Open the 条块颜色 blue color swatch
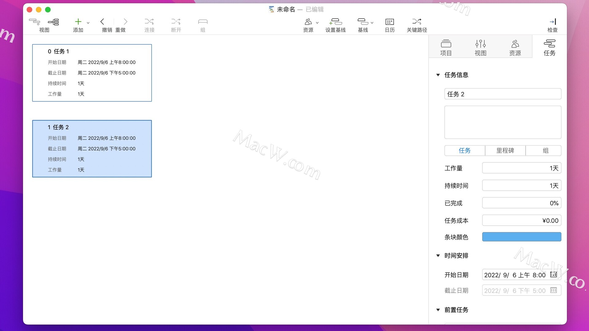 click(522, 237)
